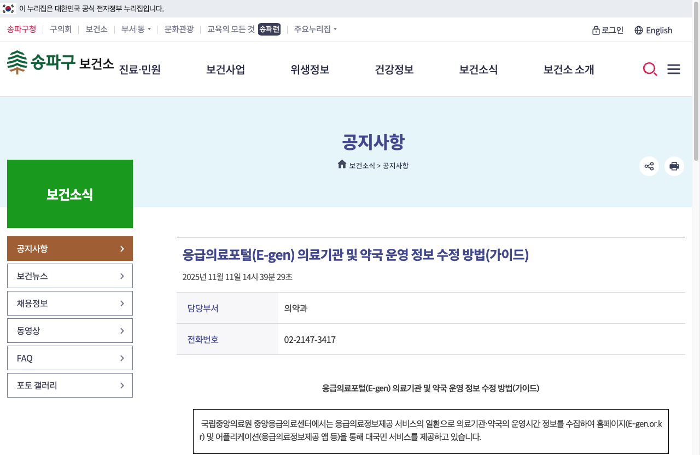
Task: Click the share icon button
Action: click(x=649, y=166)
